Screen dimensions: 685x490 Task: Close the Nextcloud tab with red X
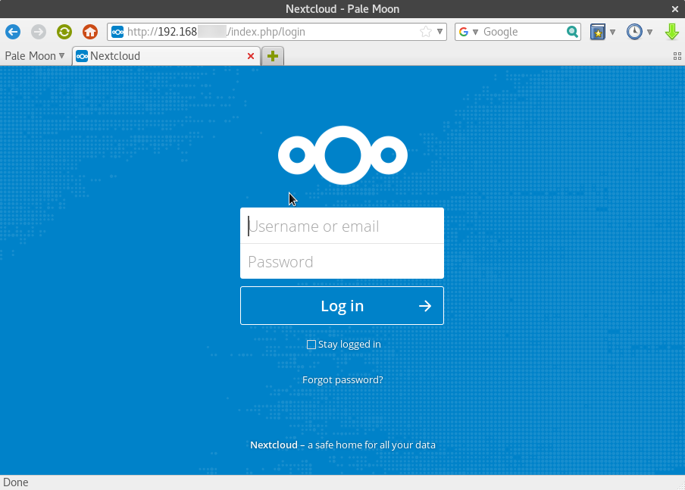point(251,56)
